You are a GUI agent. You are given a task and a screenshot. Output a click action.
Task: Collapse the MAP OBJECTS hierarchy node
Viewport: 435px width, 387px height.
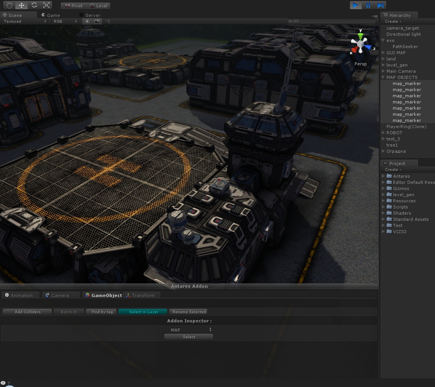tap(383, 77)
